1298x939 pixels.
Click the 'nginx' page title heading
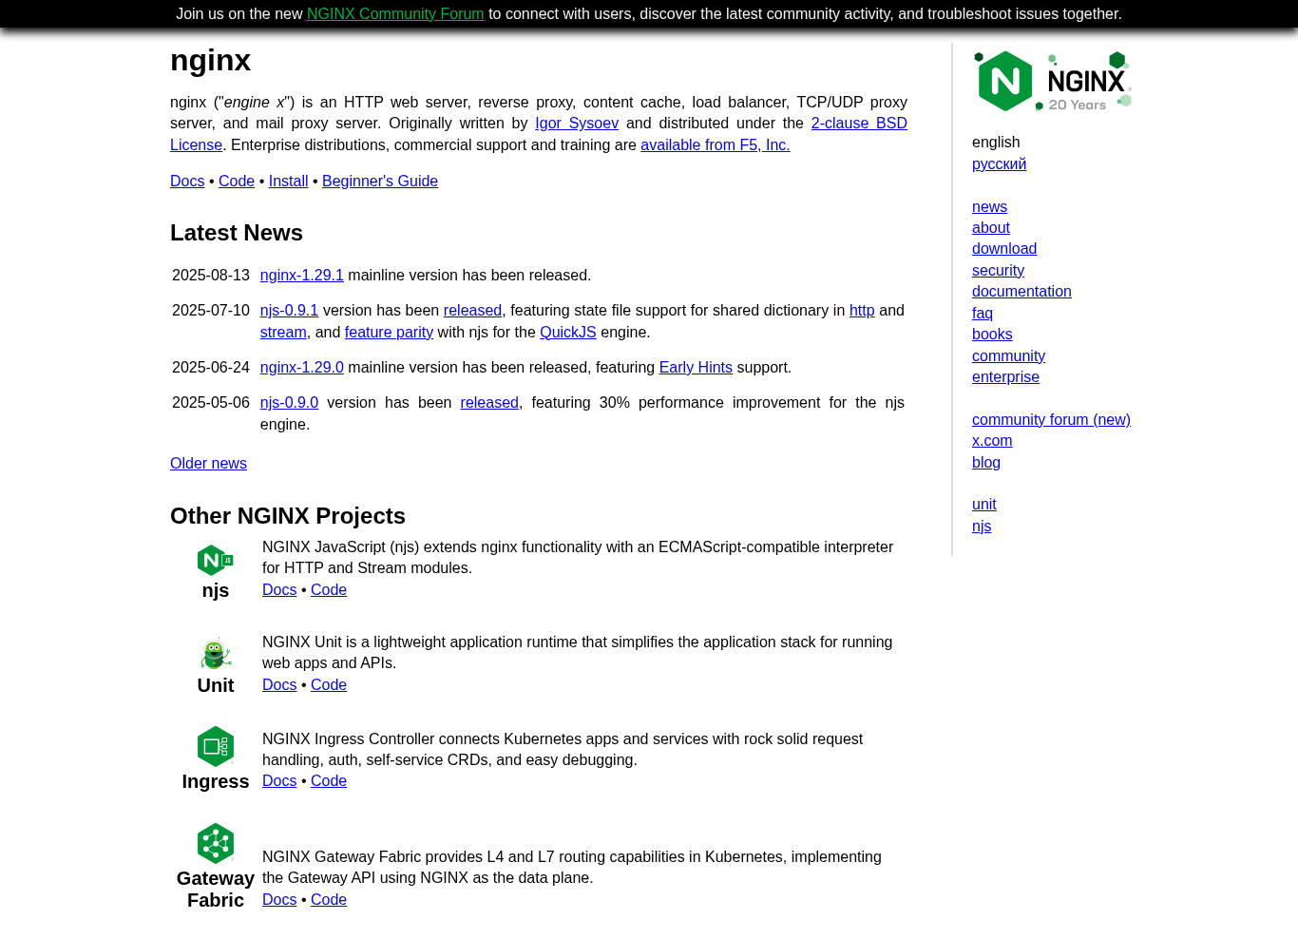click(x=211, y=61)
